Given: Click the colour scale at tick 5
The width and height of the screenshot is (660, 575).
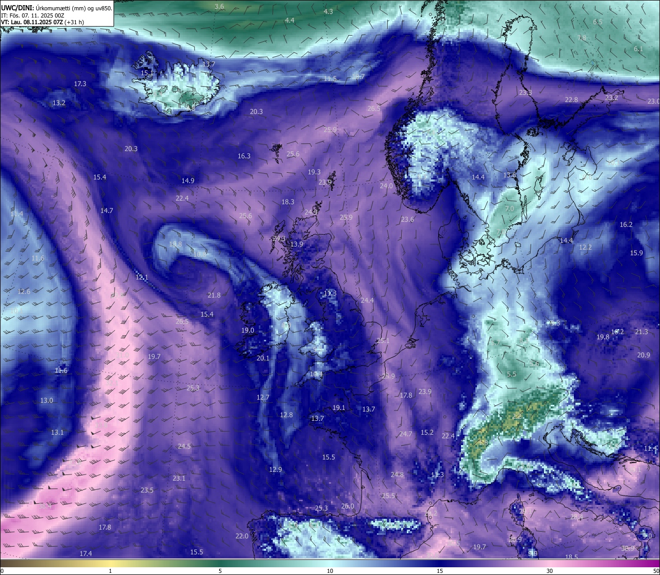Looking at the screenshot, I should pyautogui.click(x=220, y=571).
